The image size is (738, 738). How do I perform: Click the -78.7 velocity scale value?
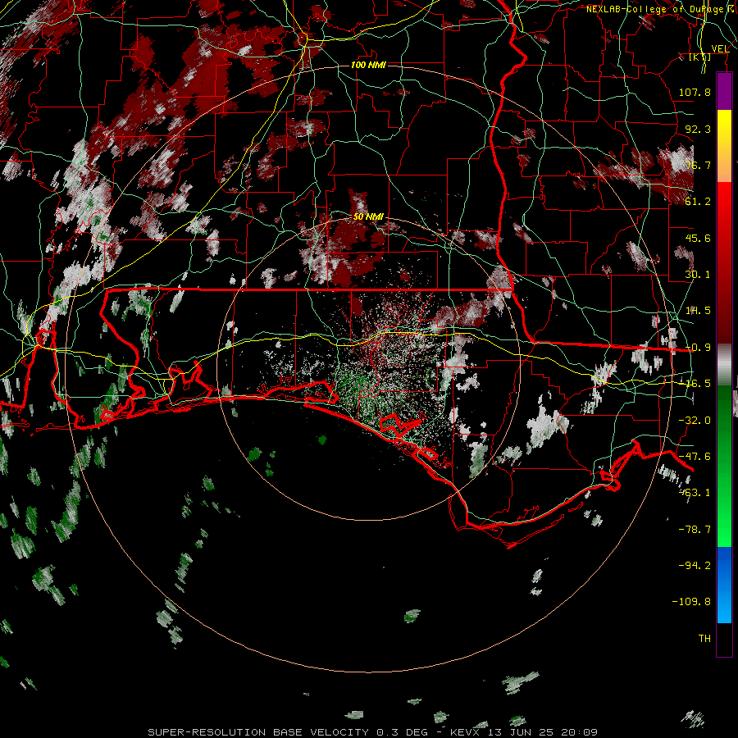click(x=695, y=530)
